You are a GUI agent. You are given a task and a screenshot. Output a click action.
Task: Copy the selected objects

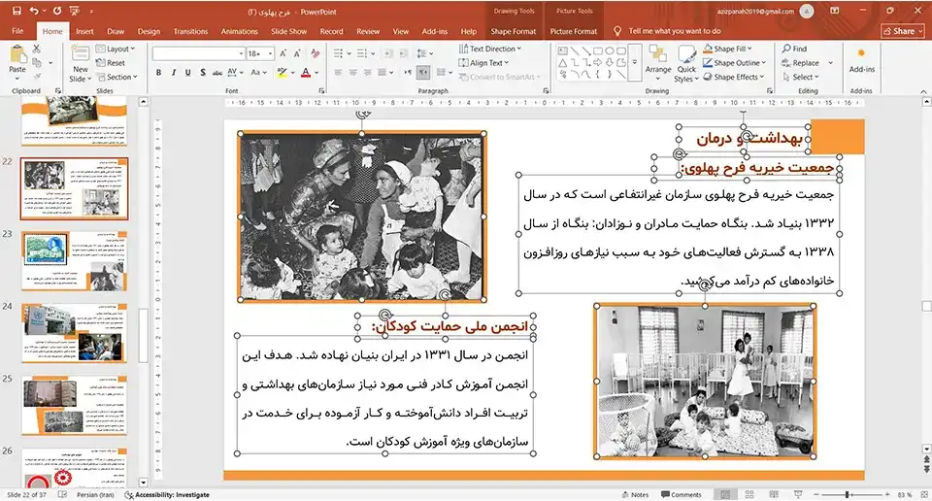(37, 62)
